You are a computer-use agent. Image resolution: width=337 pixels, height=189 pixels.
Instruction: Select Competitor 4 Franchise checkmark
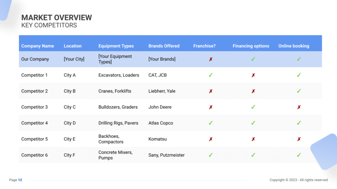(x=211, y=123)
